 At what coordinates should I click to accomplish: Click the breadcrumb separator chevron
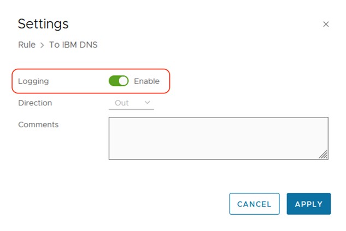(x=42, y=45)
